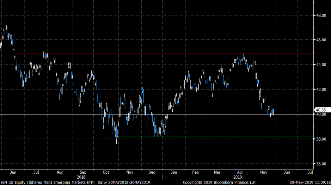Click the red resistance line near 45
Viewport: 331px width, 185px height.
(164, 53)
